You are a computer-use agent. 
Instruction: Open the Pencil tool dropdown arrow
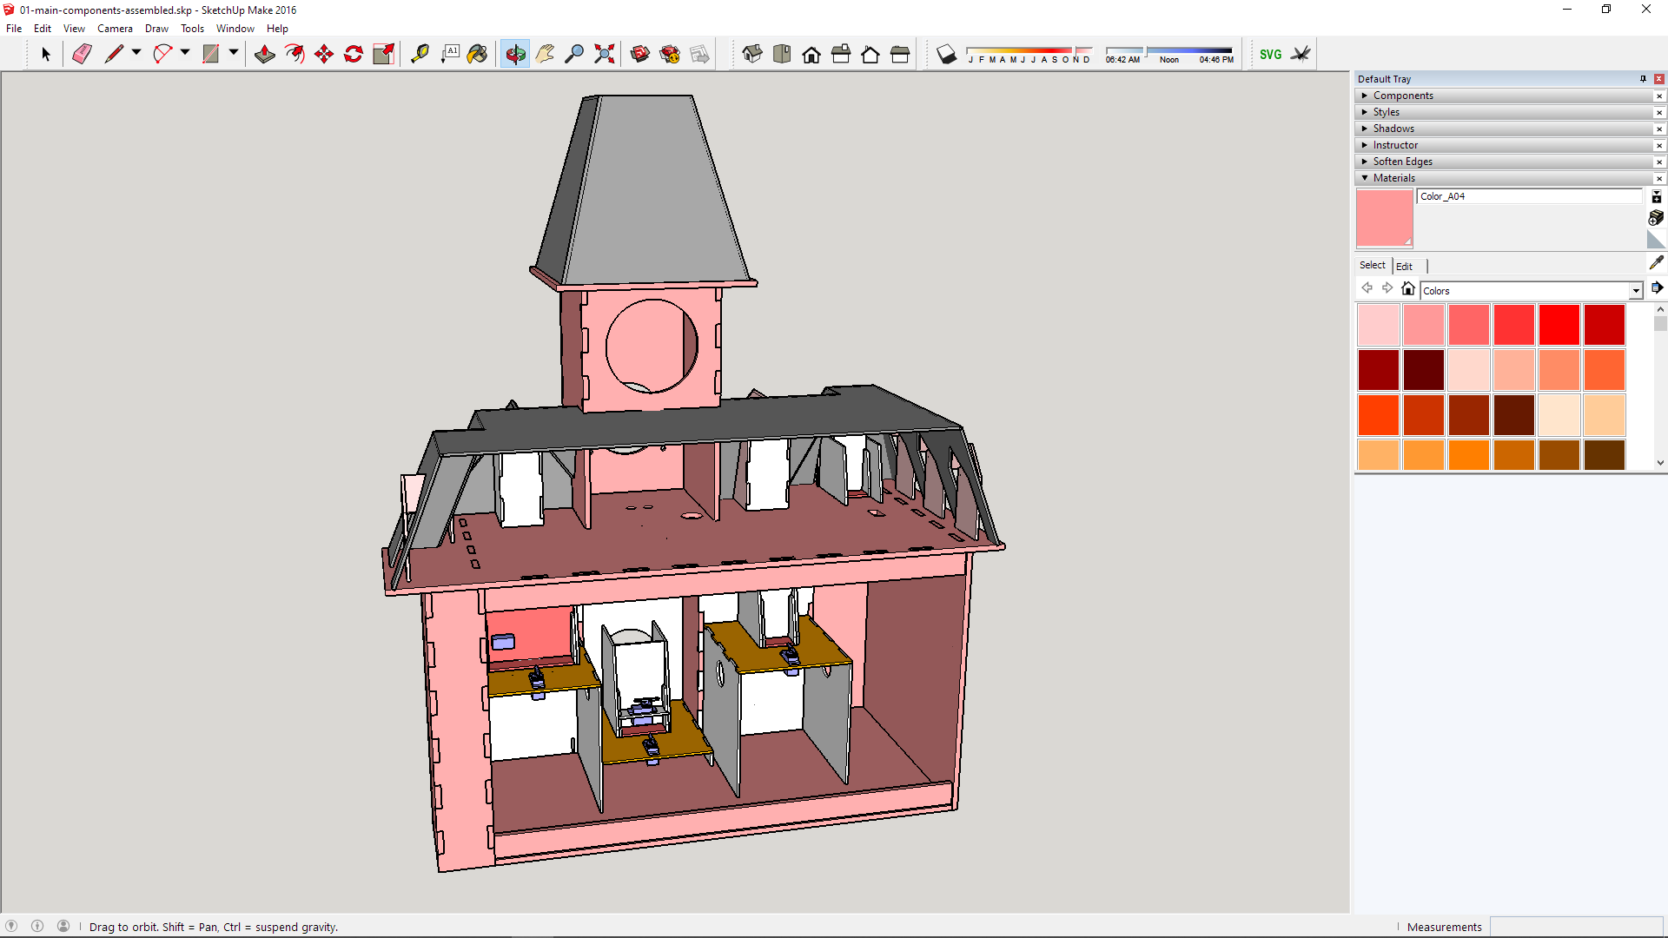[136, 53]
